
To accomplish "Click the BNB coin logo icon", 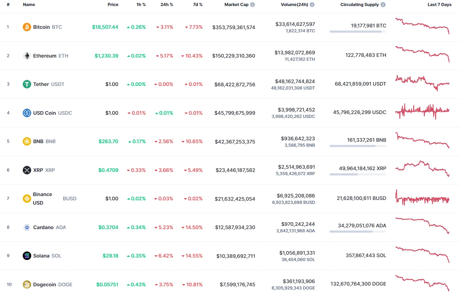I will [27, 141].
